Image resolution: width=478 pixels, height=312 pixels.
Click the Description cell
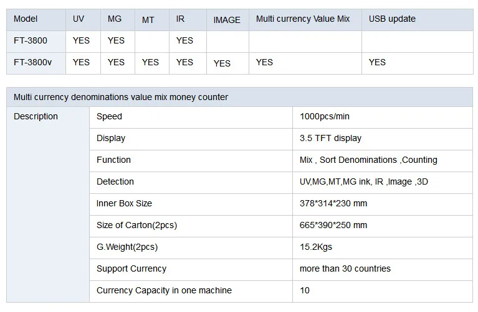[x=48, y=204]
